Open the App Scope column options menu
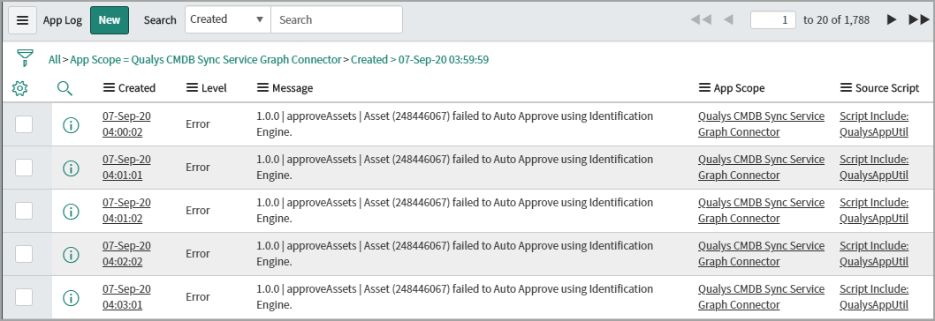Screen dimensions: 935x321 point(705,87)
